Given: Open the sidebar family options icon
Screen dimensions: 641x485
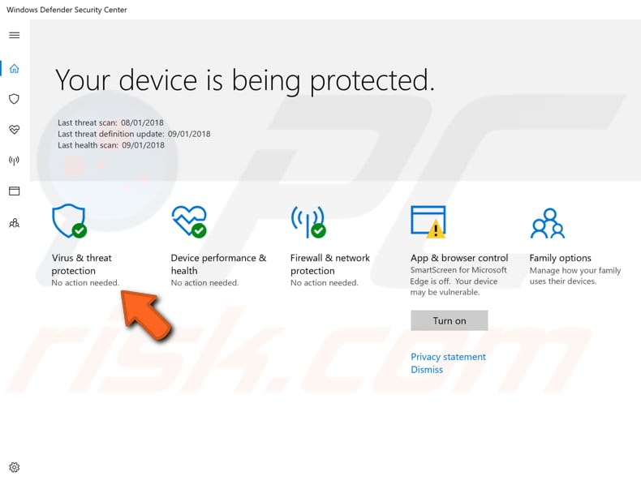Looking at the screenshot, I should [x=14, y=223].
